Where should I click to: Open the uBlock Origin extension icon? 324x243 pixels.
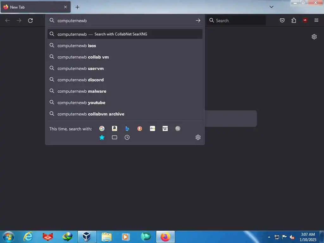[305, 20]
